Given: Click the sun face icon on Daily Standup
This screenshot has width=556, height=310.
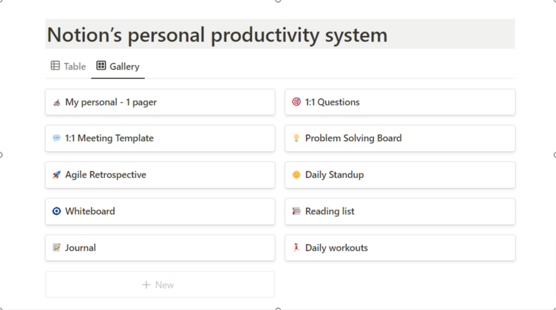Looking at the screenshot, I should tap(297, 175).
